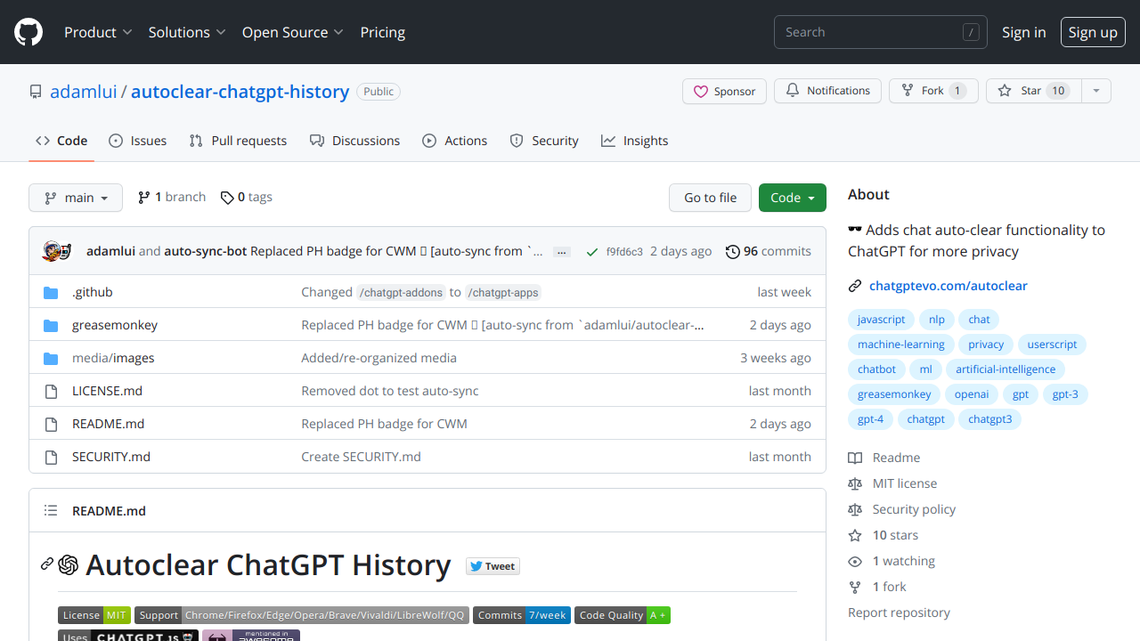Switch to the Pull requests tab
The image size is (1140, 641).
(238, 141)
